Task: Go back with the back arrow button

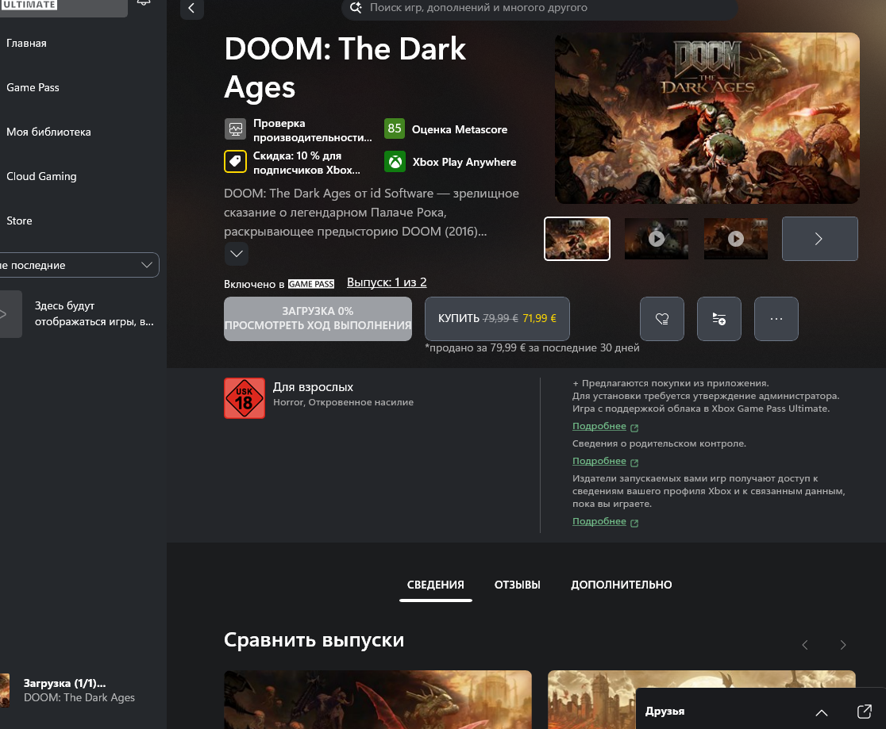Action: (191, 8)
